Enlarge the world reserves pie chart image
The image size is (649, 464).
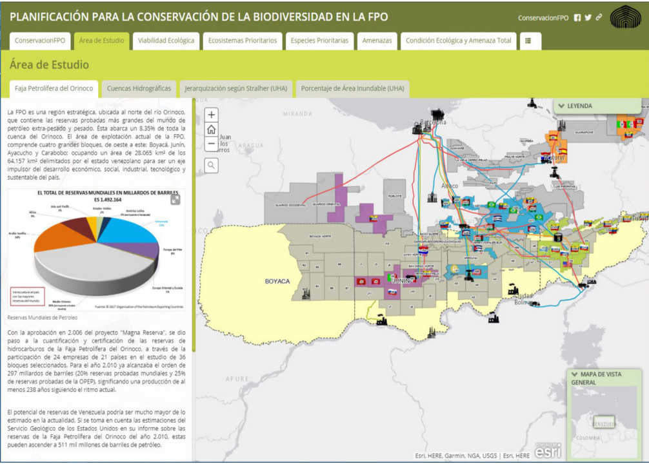(x=175, y=200)
